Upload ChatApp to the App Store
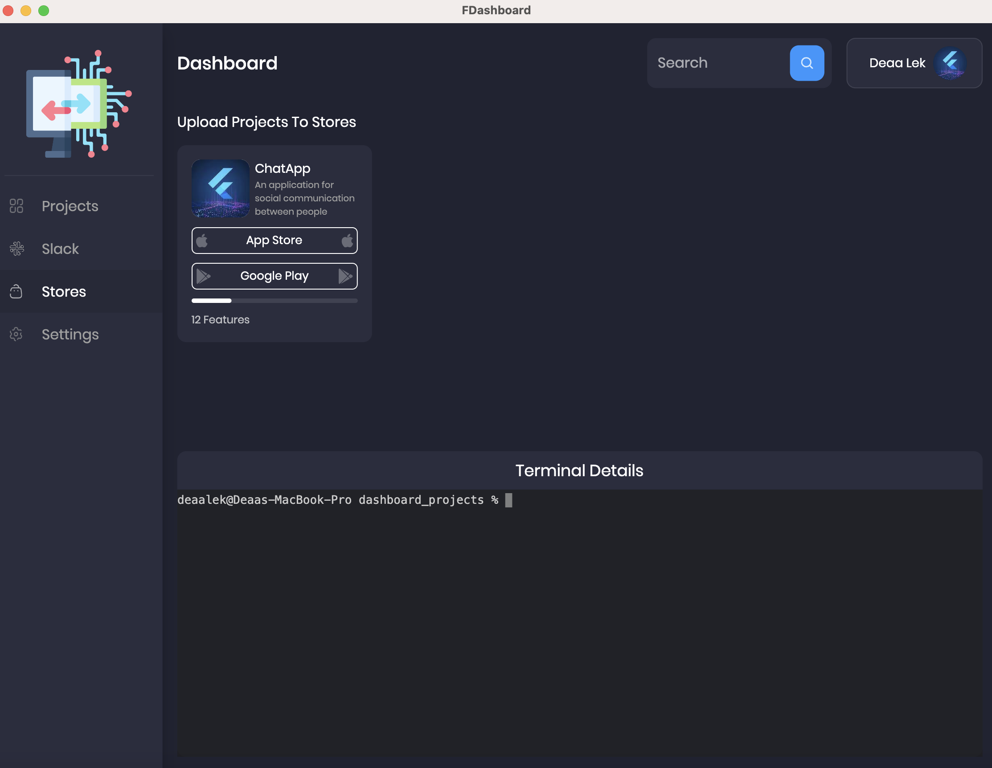 (x=275, y=240)
